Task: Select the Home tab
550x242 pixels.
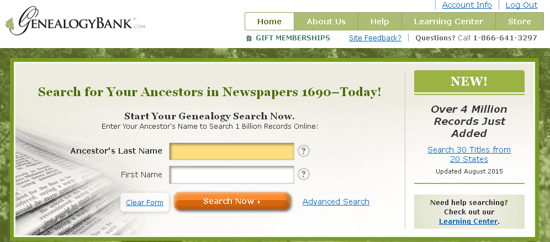Action: coord(269,22)
